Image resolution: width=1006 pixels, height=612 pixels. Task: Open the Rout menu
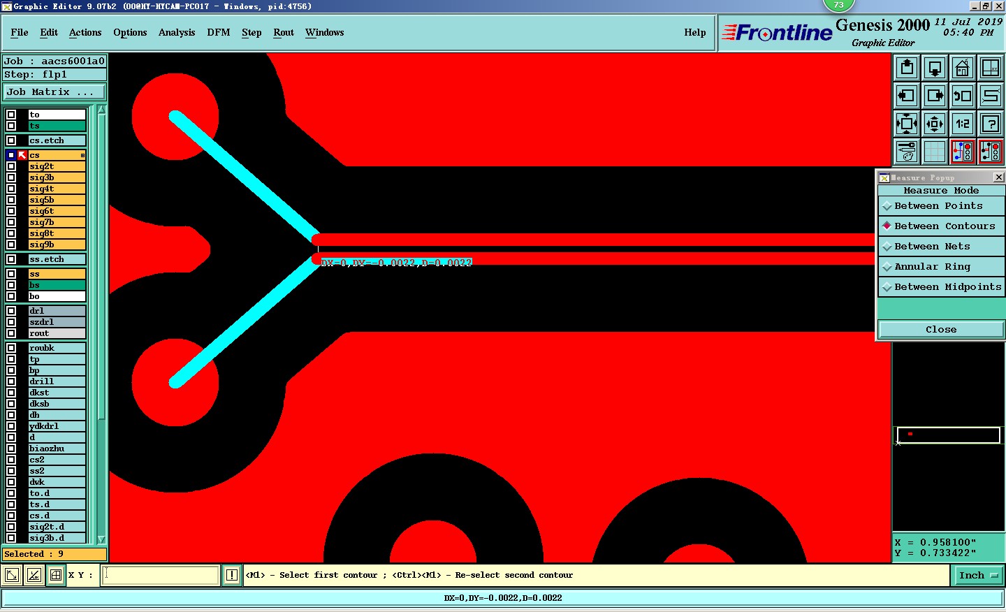[284, 32]
